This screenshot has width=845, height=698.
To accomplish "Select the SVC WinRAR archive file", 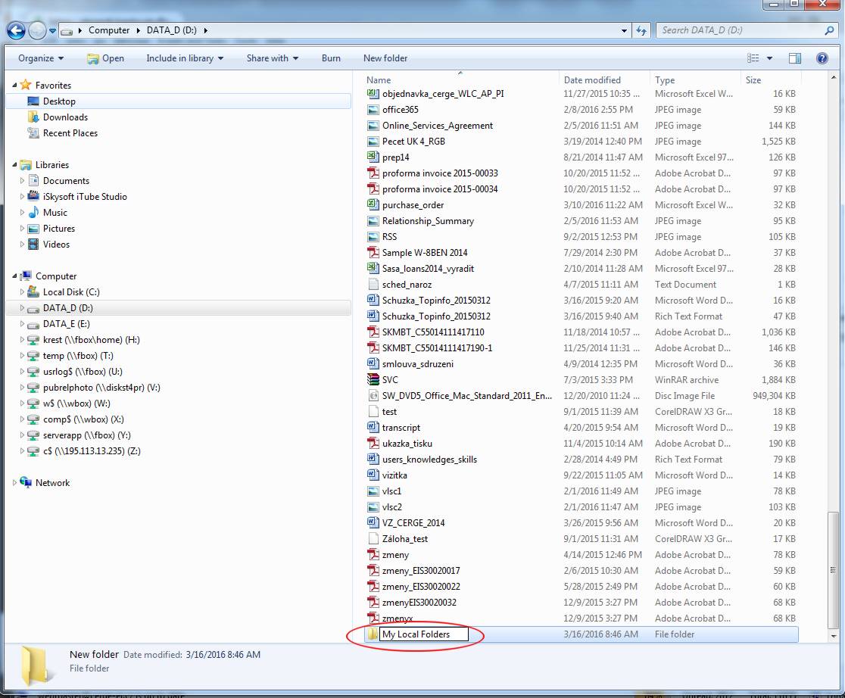I will pyautogui.click(x=390, y=380).
